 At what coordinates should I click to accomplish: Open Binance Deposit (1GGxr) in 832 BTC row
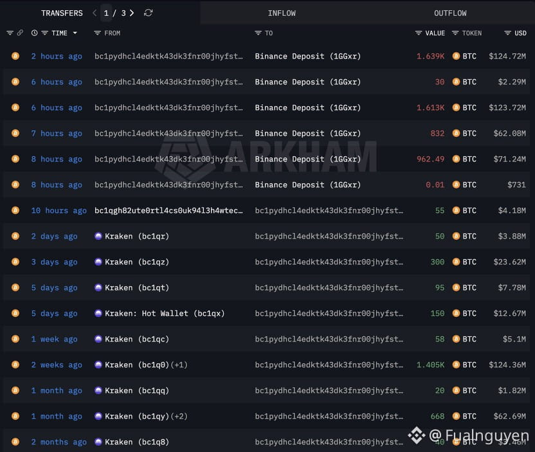point(308,133)
